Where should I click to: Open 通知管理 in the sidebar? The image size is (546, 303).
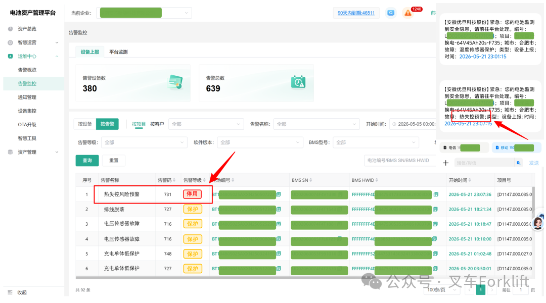[27, 97]
